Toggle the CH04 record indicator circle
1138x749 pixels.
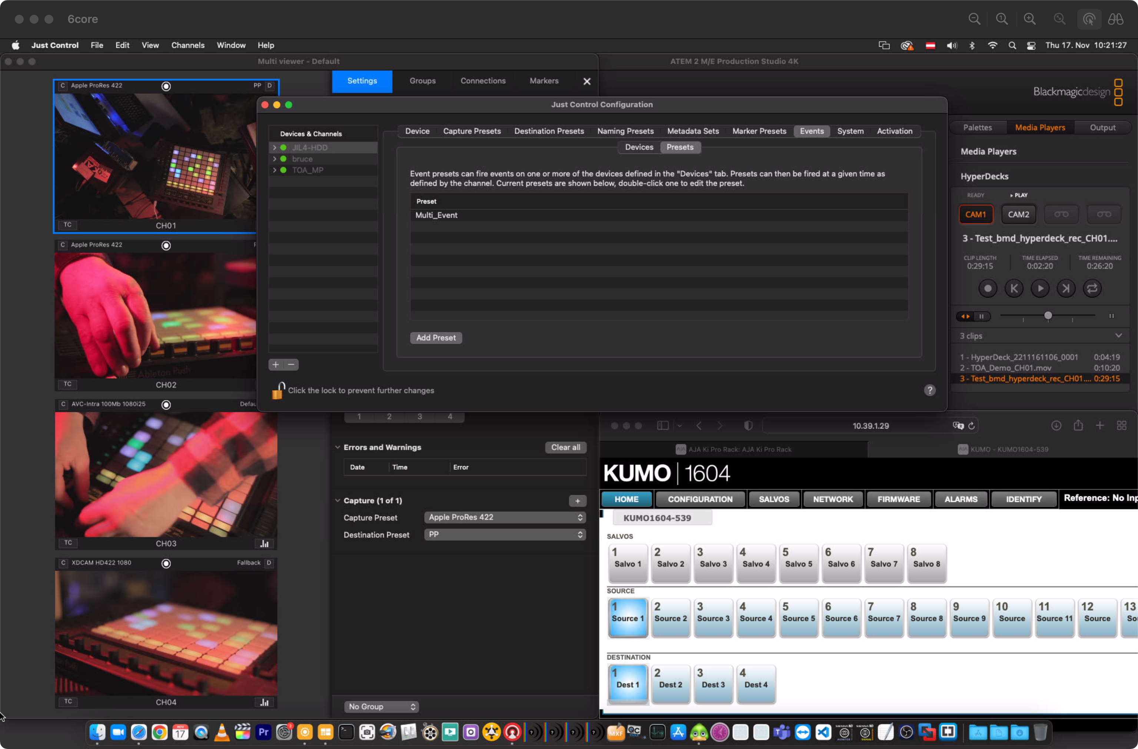(166, 564)
